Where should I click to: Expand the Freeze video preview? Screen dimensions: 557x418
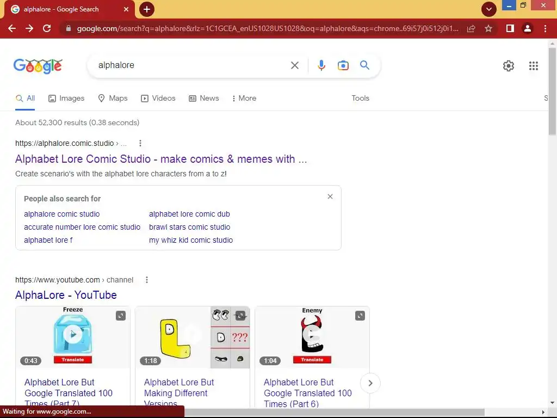coord(121,316)
